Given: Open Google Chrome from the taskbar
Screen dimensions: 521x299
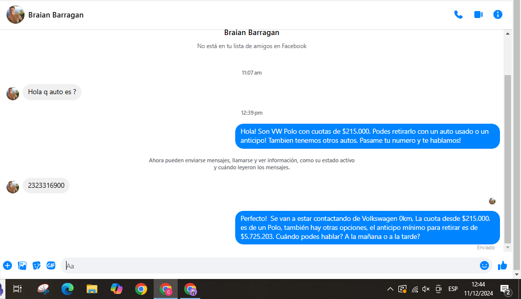Looking at the screenshot, I should 141,289.
